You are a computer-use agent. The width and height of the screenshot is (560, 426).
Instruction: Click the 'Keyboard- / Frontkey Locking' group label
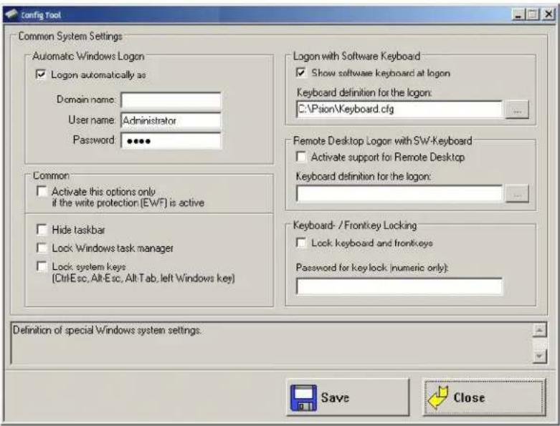click(355, 226)
